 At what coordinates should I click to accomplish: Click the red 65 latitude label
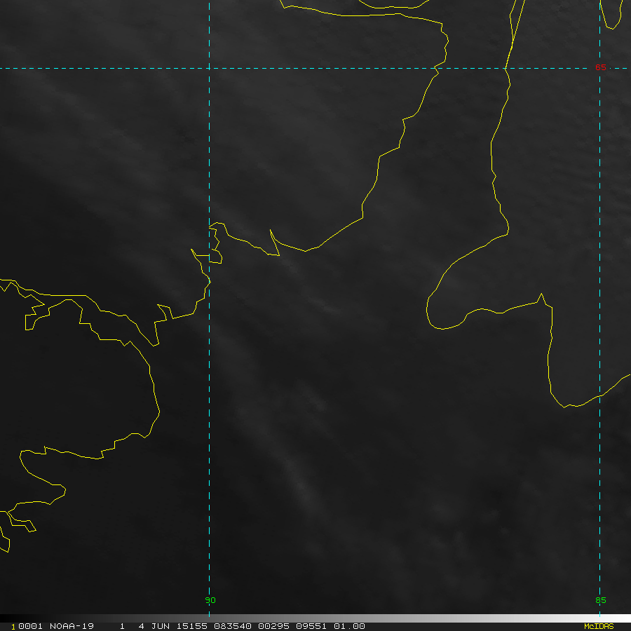(x=600, y=67)
